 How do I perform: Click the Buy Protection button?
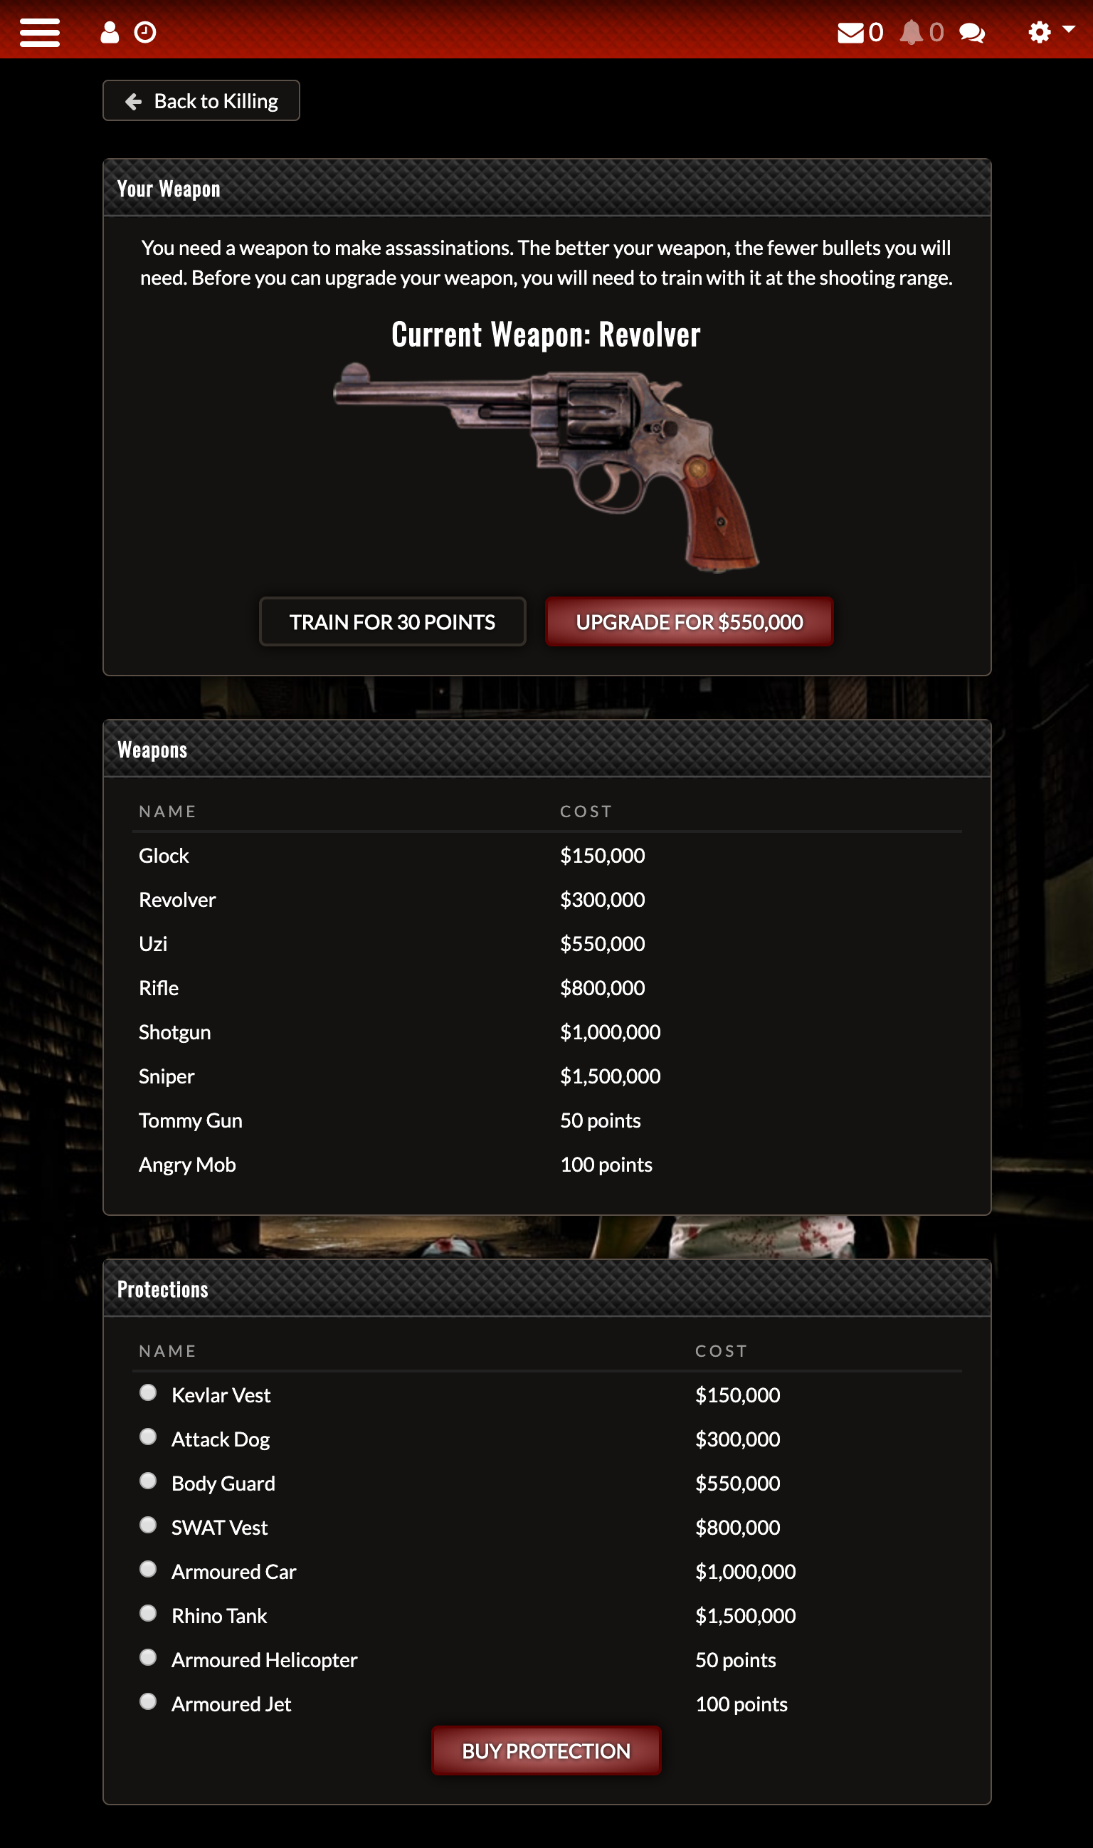[x=546, y=1750]
